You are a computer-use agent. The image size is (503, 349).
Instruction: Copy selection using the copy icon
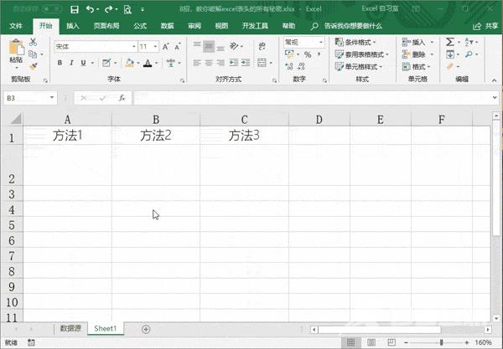pos(33,54)
